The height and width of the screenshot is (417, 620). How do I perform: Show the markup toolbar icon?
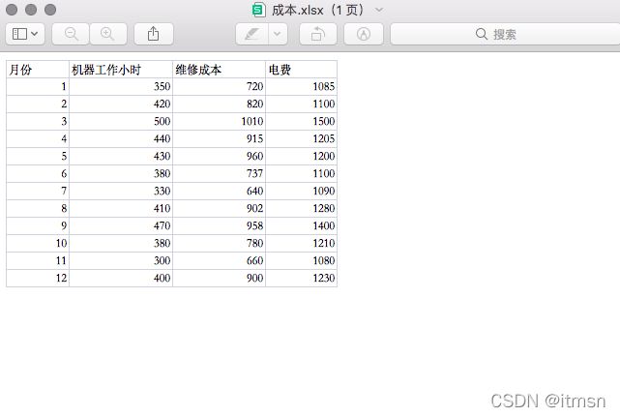pyautogui.click(x=364, y=34)
